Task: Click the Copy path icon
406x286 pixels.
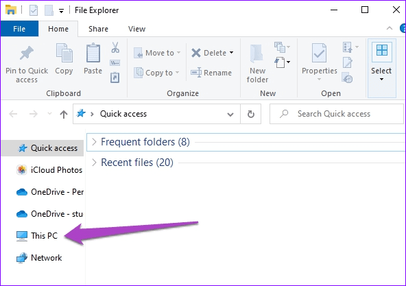Action: pyautogui.click(x=115, y=62)
